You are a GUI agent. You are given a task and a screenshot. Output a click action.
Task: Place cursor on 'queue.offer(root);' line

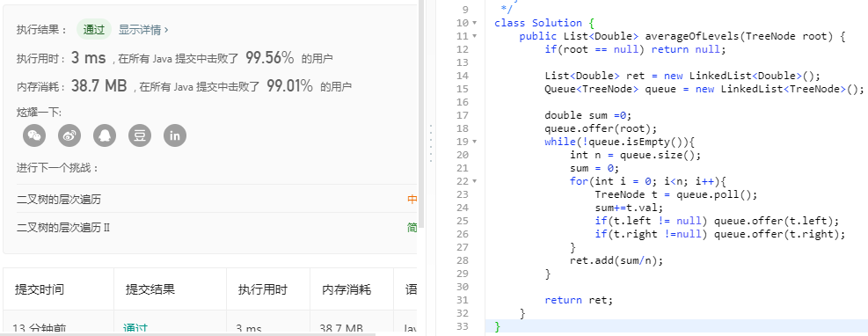tap(601, 128)
